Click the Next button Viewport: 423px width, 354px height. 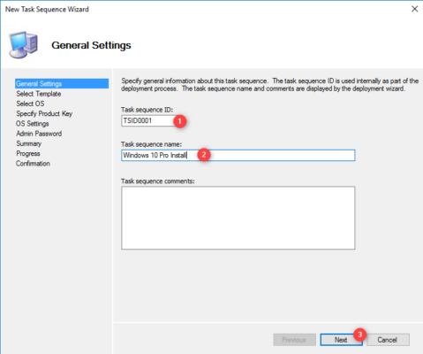coord(341,340)
